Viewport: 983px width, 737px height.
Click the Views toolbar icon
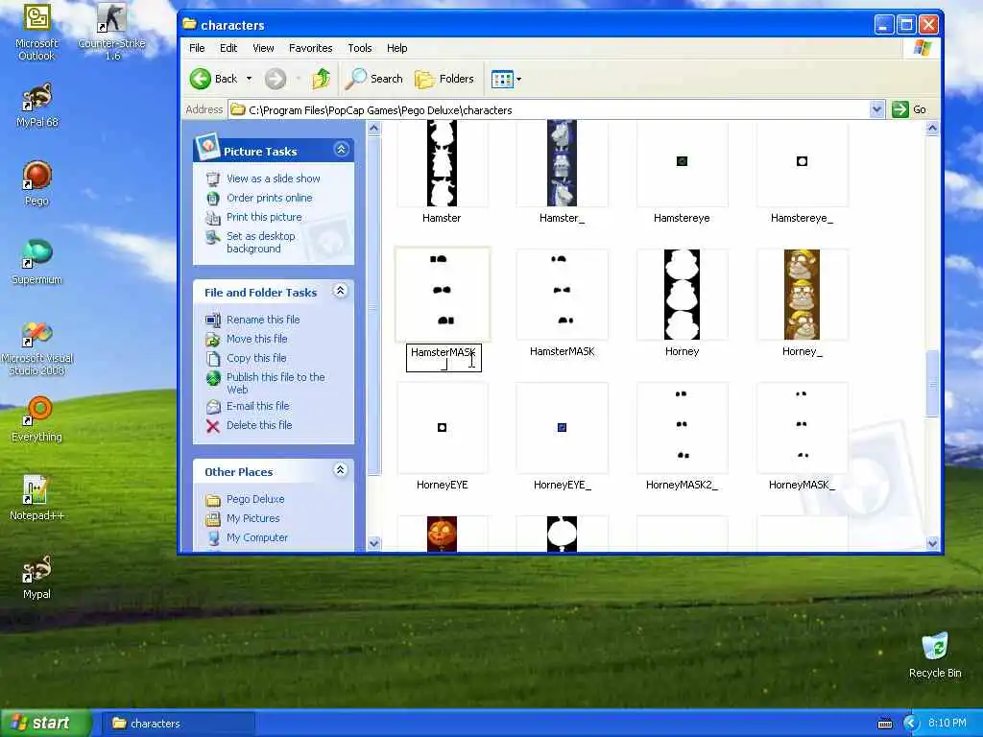[502, 79]
